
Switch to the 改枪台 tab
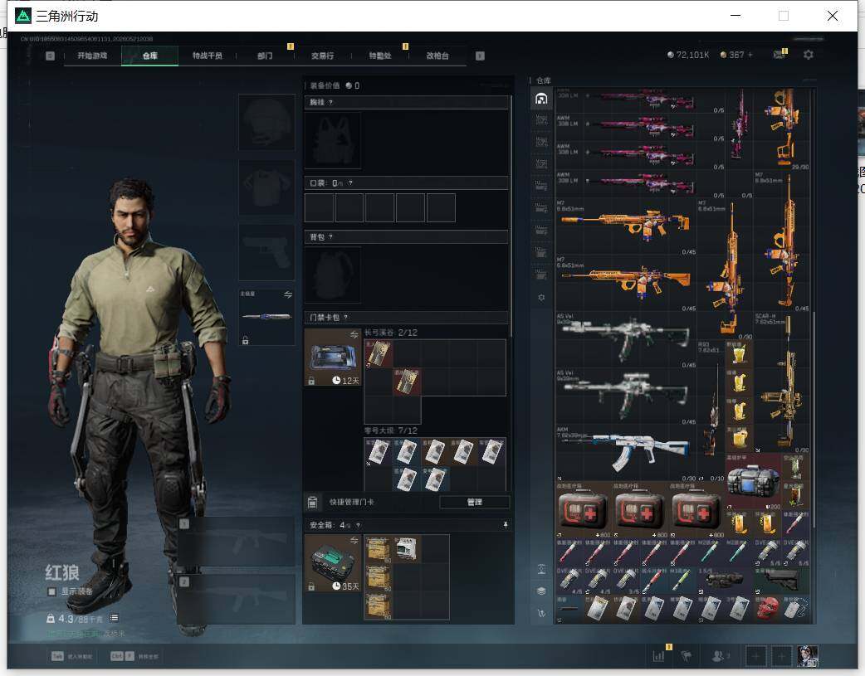(437, 56)
